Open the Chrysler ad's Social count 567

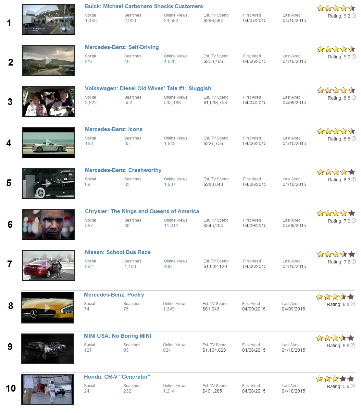coord(89,225)
